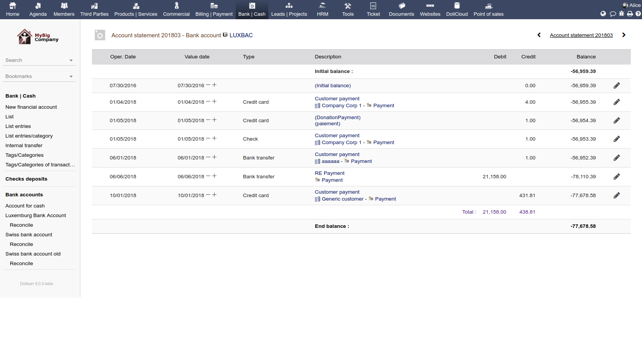
Task: Open the bug report icon in top bar
Action: (x=621, y=13)
